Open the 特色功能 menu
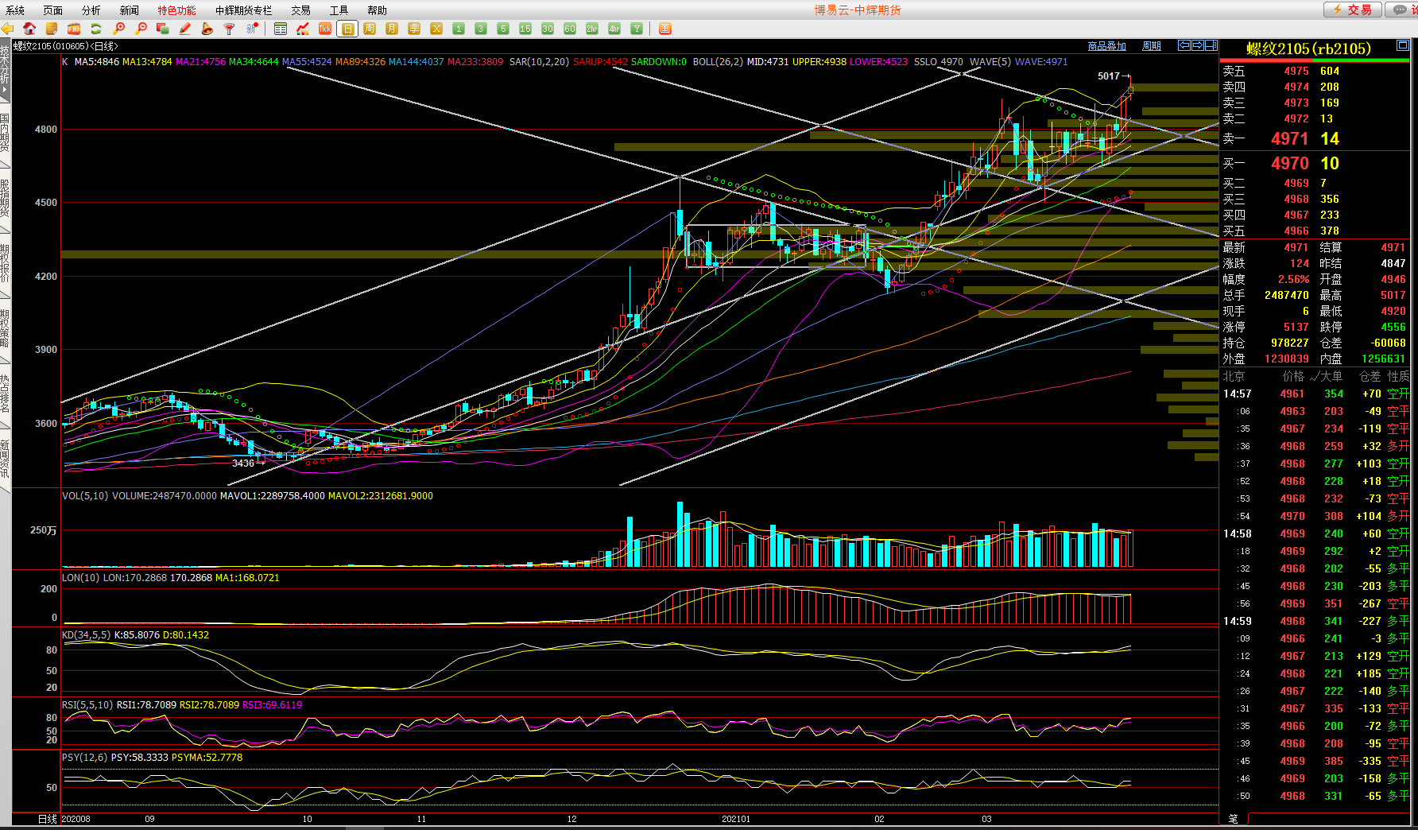 176,10
